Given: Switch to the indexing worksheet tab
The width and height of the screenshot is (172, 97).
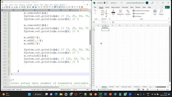Looking at the screenshot, I should pos(137,87).
